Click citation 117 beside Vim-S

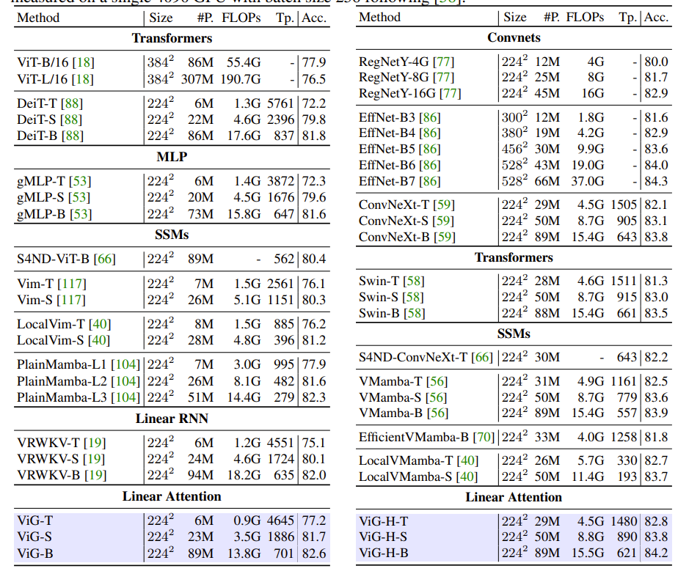[72, 300]
